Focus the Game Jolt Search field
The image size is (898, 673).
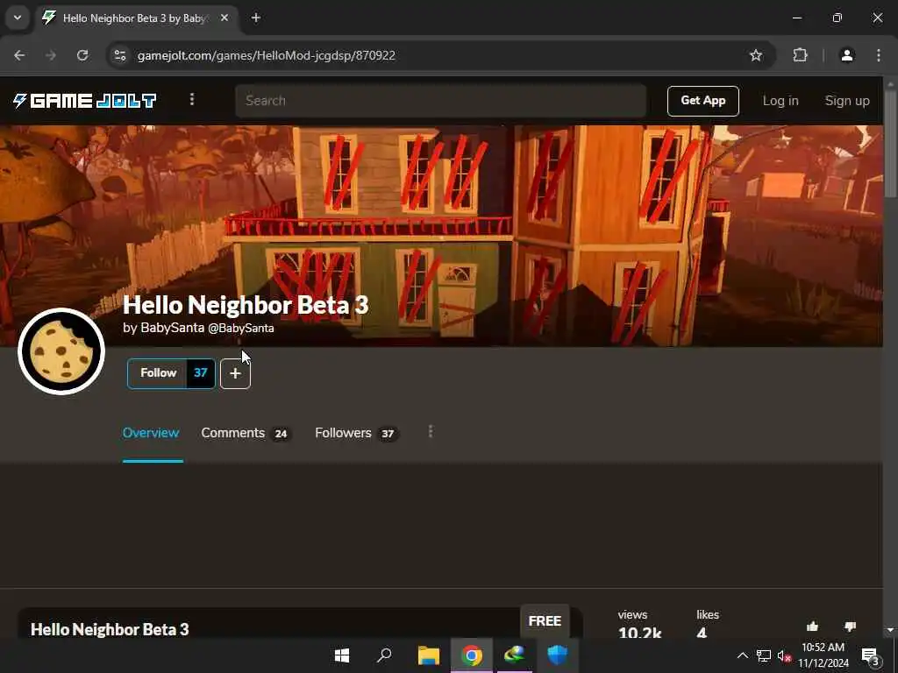[x=440, y=101]
